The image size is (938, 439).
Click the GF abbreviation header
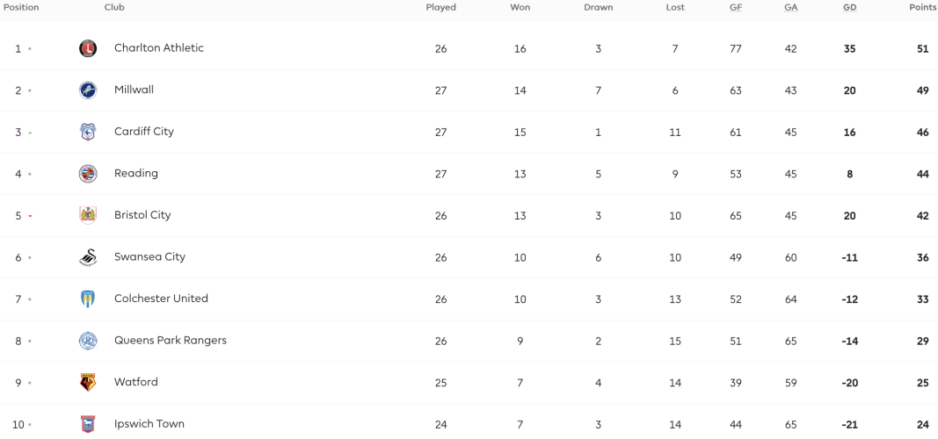coord(735,8)
